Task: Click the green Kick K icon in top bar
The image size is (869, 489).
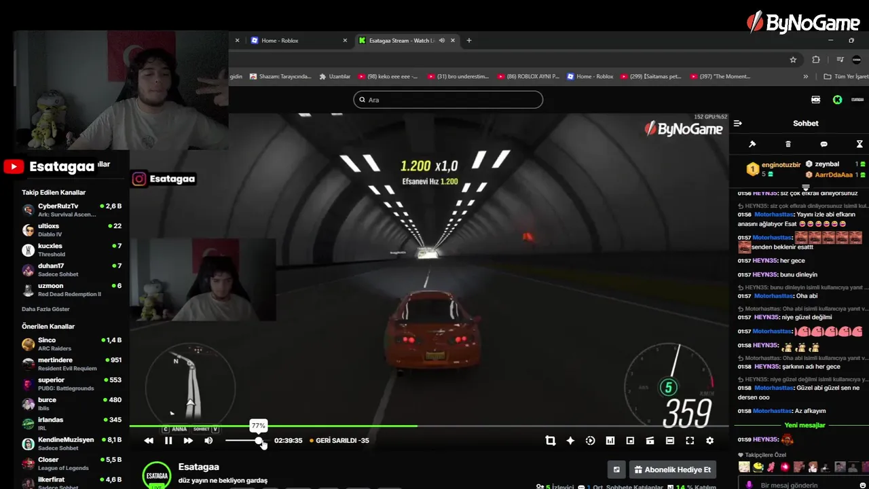Action: [x=837, y=100]
